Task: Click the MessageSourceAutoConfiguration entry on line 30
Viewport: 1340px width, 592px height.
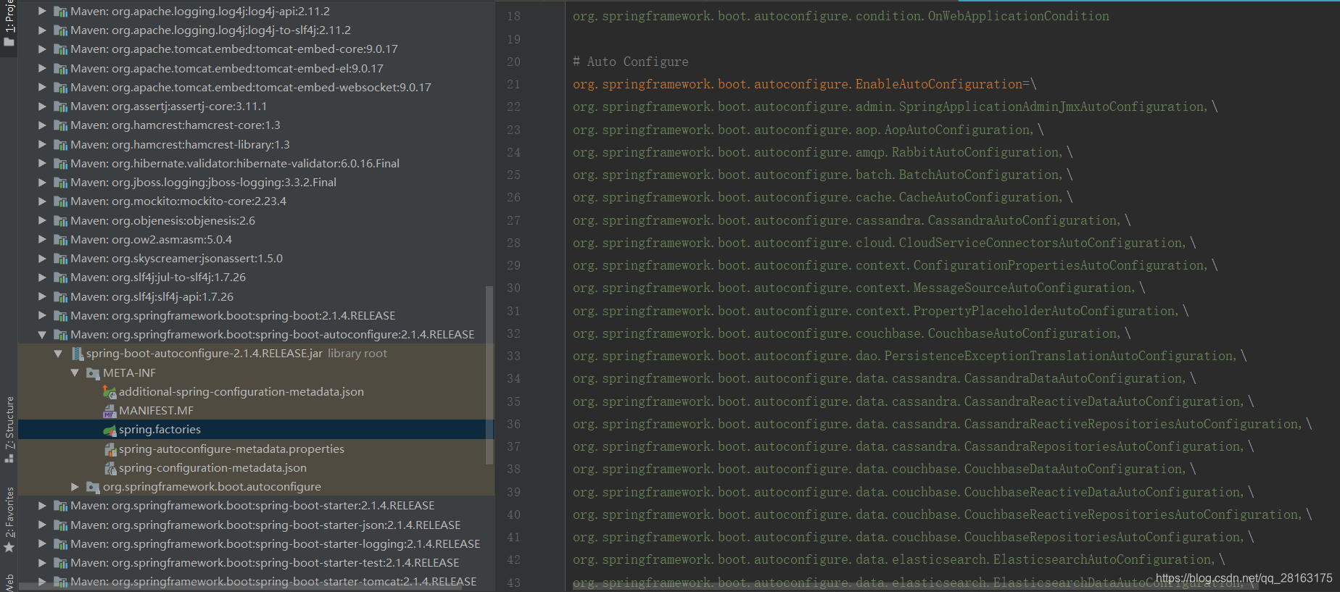Action: click(x=1022, y=288)
